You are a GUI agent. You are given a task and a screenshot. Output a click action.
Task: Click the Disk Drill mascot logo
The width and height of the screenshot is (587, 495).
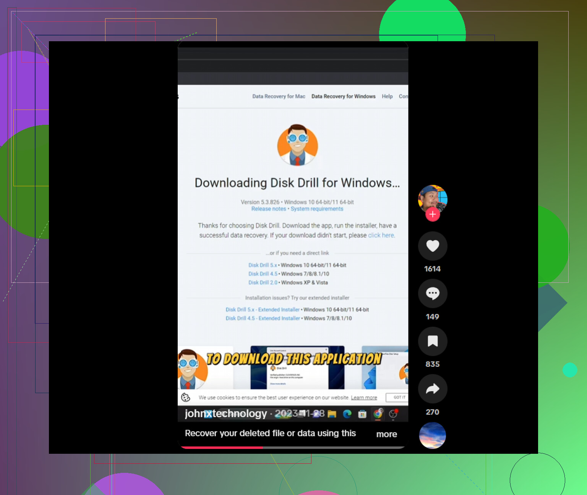(x=298, y=145)
